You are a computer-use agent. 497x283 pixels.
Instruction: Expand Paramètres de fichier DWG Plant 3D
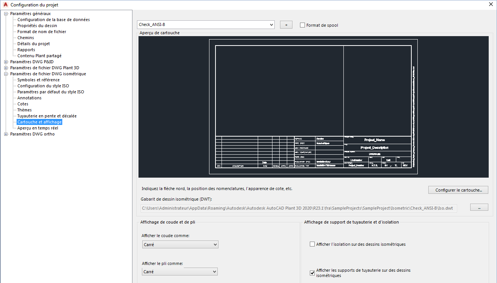pos(6,68)
